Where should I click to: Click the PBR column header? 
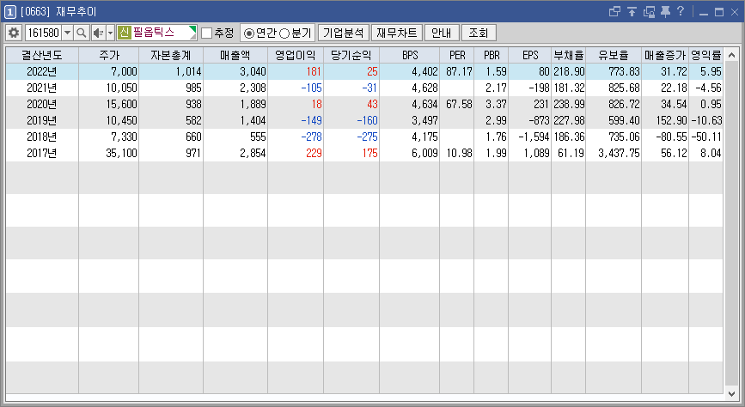tap(492, 55)
